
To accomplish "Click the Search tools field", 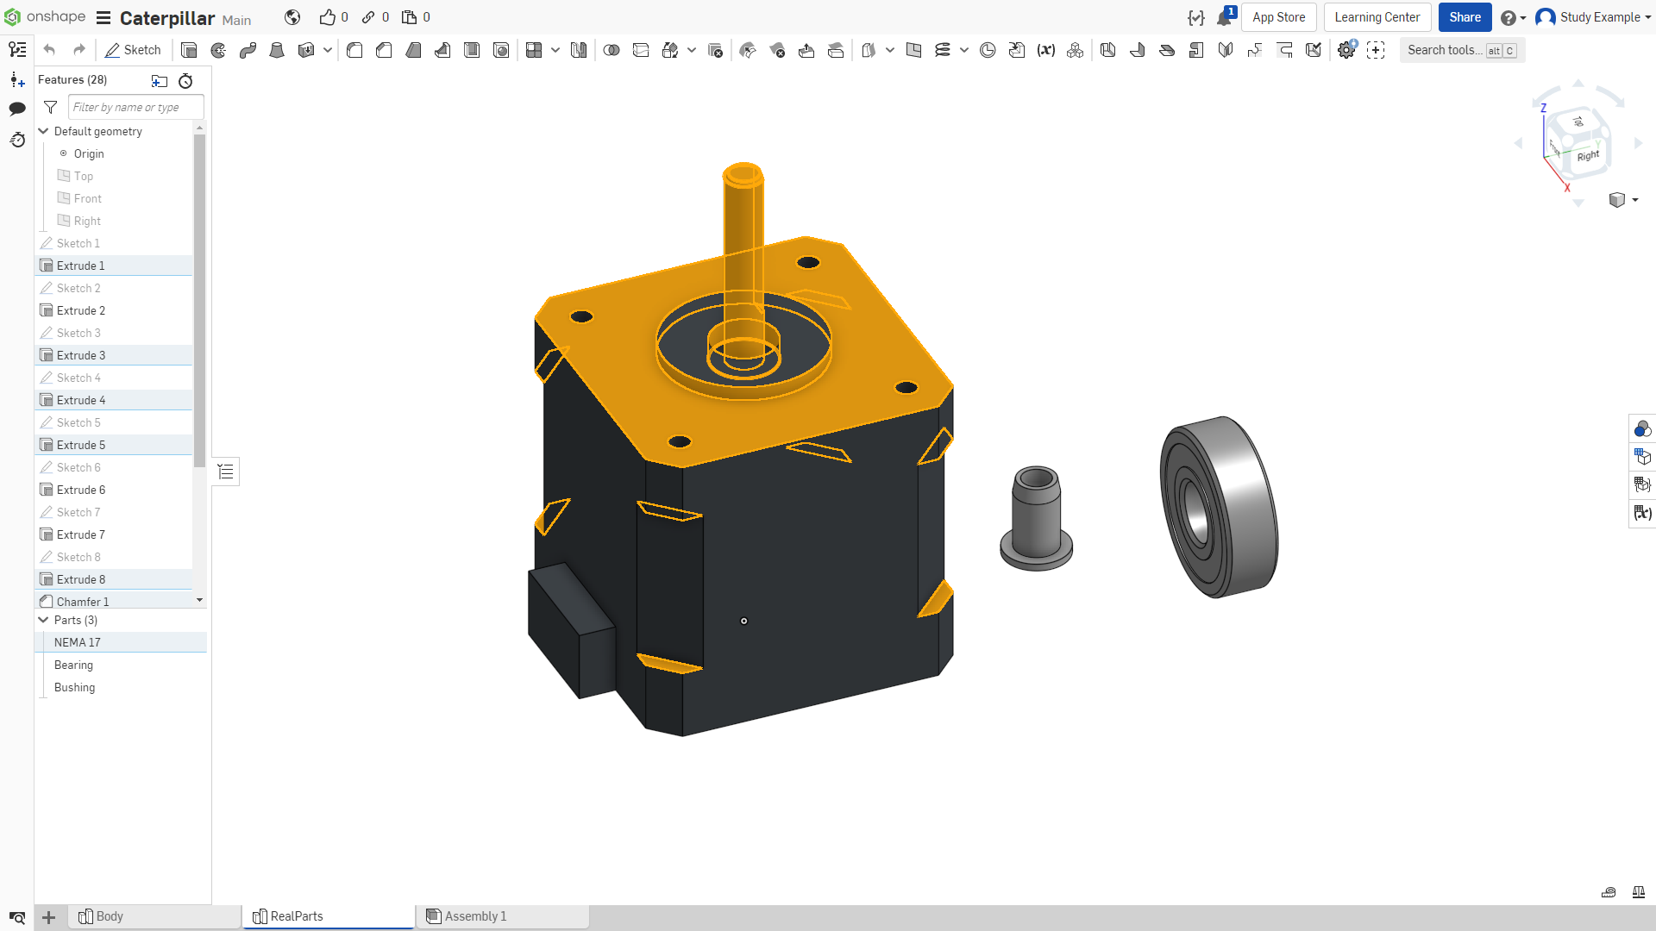I will (1462, 50).
